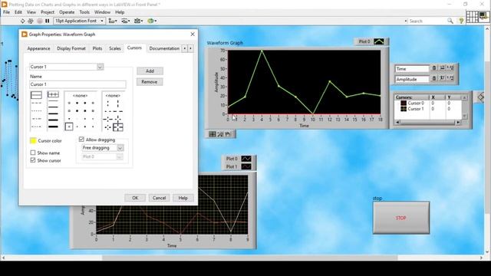Click the Amplitude scale lock icon
The image size is (491, 276).
(434, 78)
